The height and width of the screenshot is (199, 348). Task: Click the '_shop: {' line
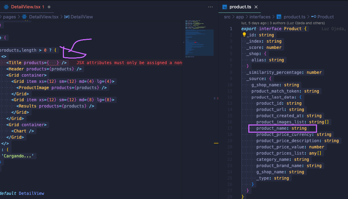pos(256,53)
